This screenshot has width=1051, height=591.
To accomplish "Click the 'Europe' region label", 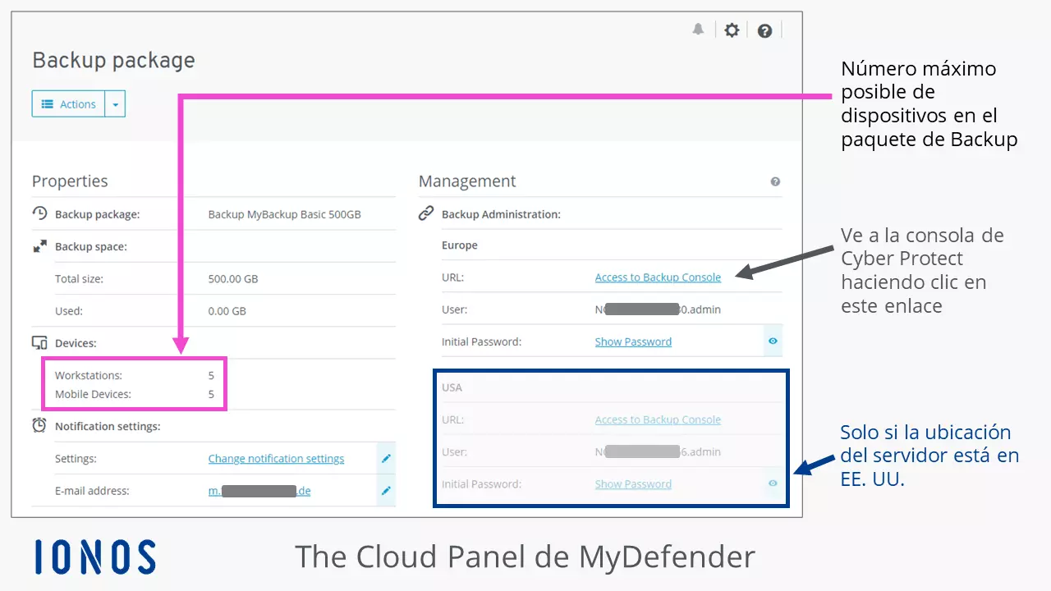I will coord(459,245).
